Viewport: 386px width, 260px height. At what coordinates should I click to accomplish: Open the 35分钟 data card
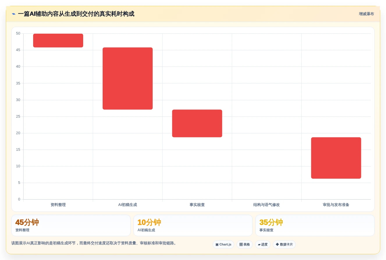(x=315, y=225)
